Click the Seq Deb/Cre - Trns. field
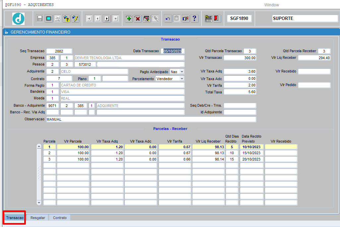The width and height of the screenshot is (340, 227). pos(240,106)
